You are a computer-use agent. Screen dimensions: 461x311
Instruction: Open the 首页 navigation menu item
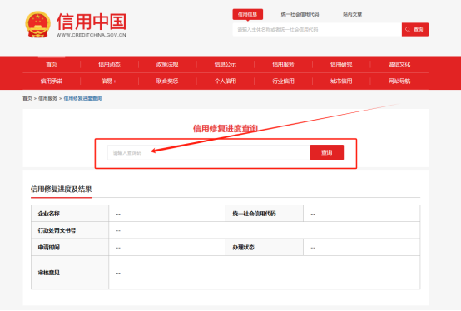pos(52,64)
